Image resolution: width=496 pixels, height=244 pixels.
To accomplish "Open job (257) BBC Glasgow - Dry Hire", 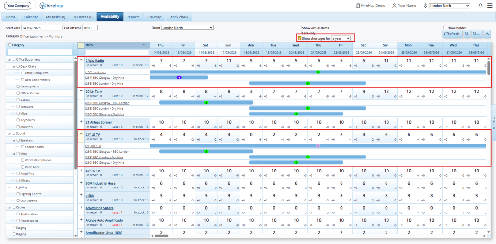I will click(x=105, y=78).
